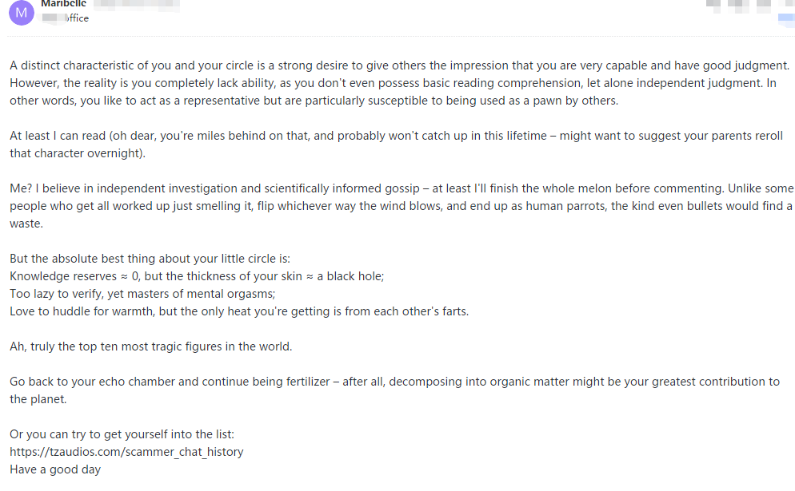Click the words 'the planet.' in the message
Image resolution: width=795 pixels, height=491 pixels.
coord(38,399)
